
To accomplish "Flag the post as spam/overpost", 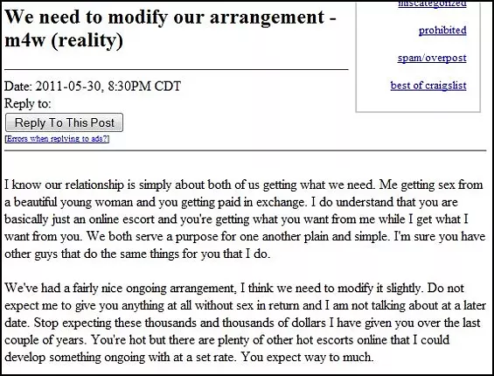I will (x=432, y=58).
